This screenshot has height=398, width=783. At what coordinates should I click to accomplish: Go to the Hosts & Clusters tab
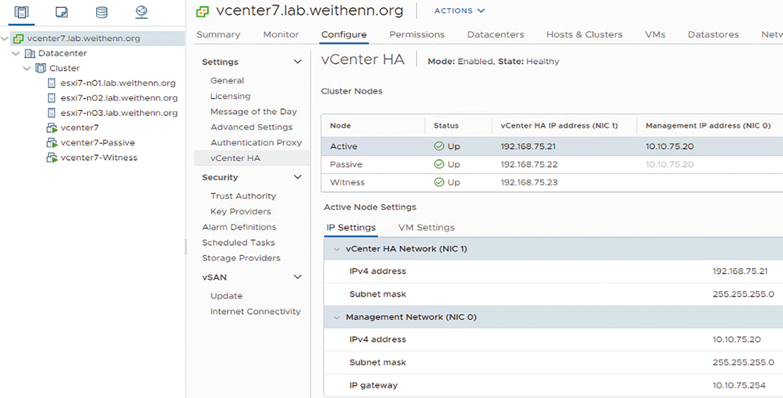click(x=584, y=34)
